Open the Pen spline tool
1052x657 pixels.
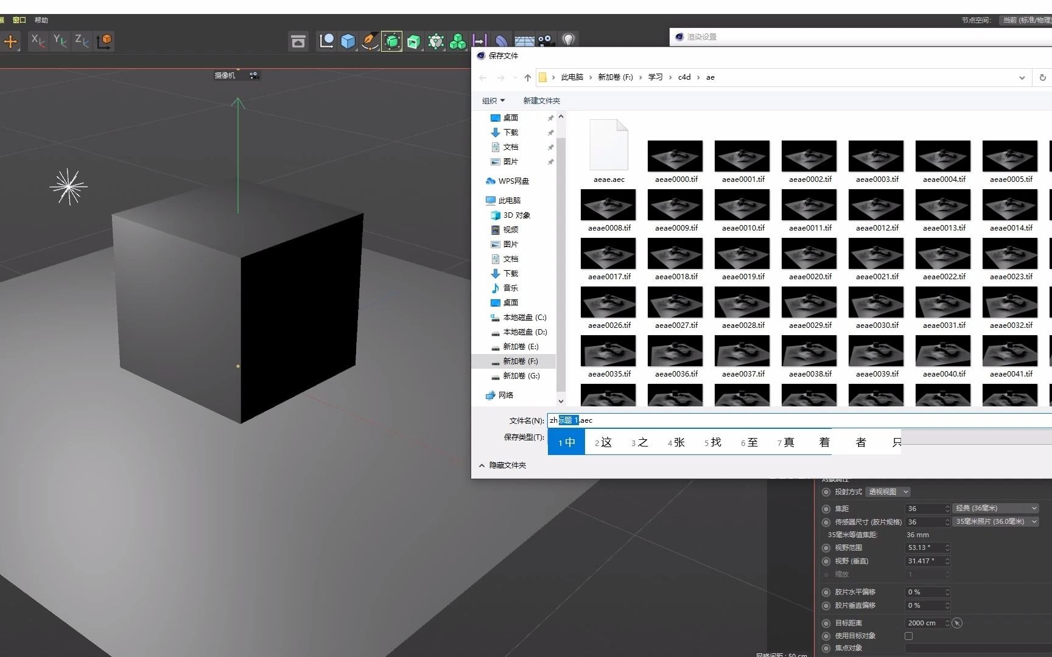370,41
